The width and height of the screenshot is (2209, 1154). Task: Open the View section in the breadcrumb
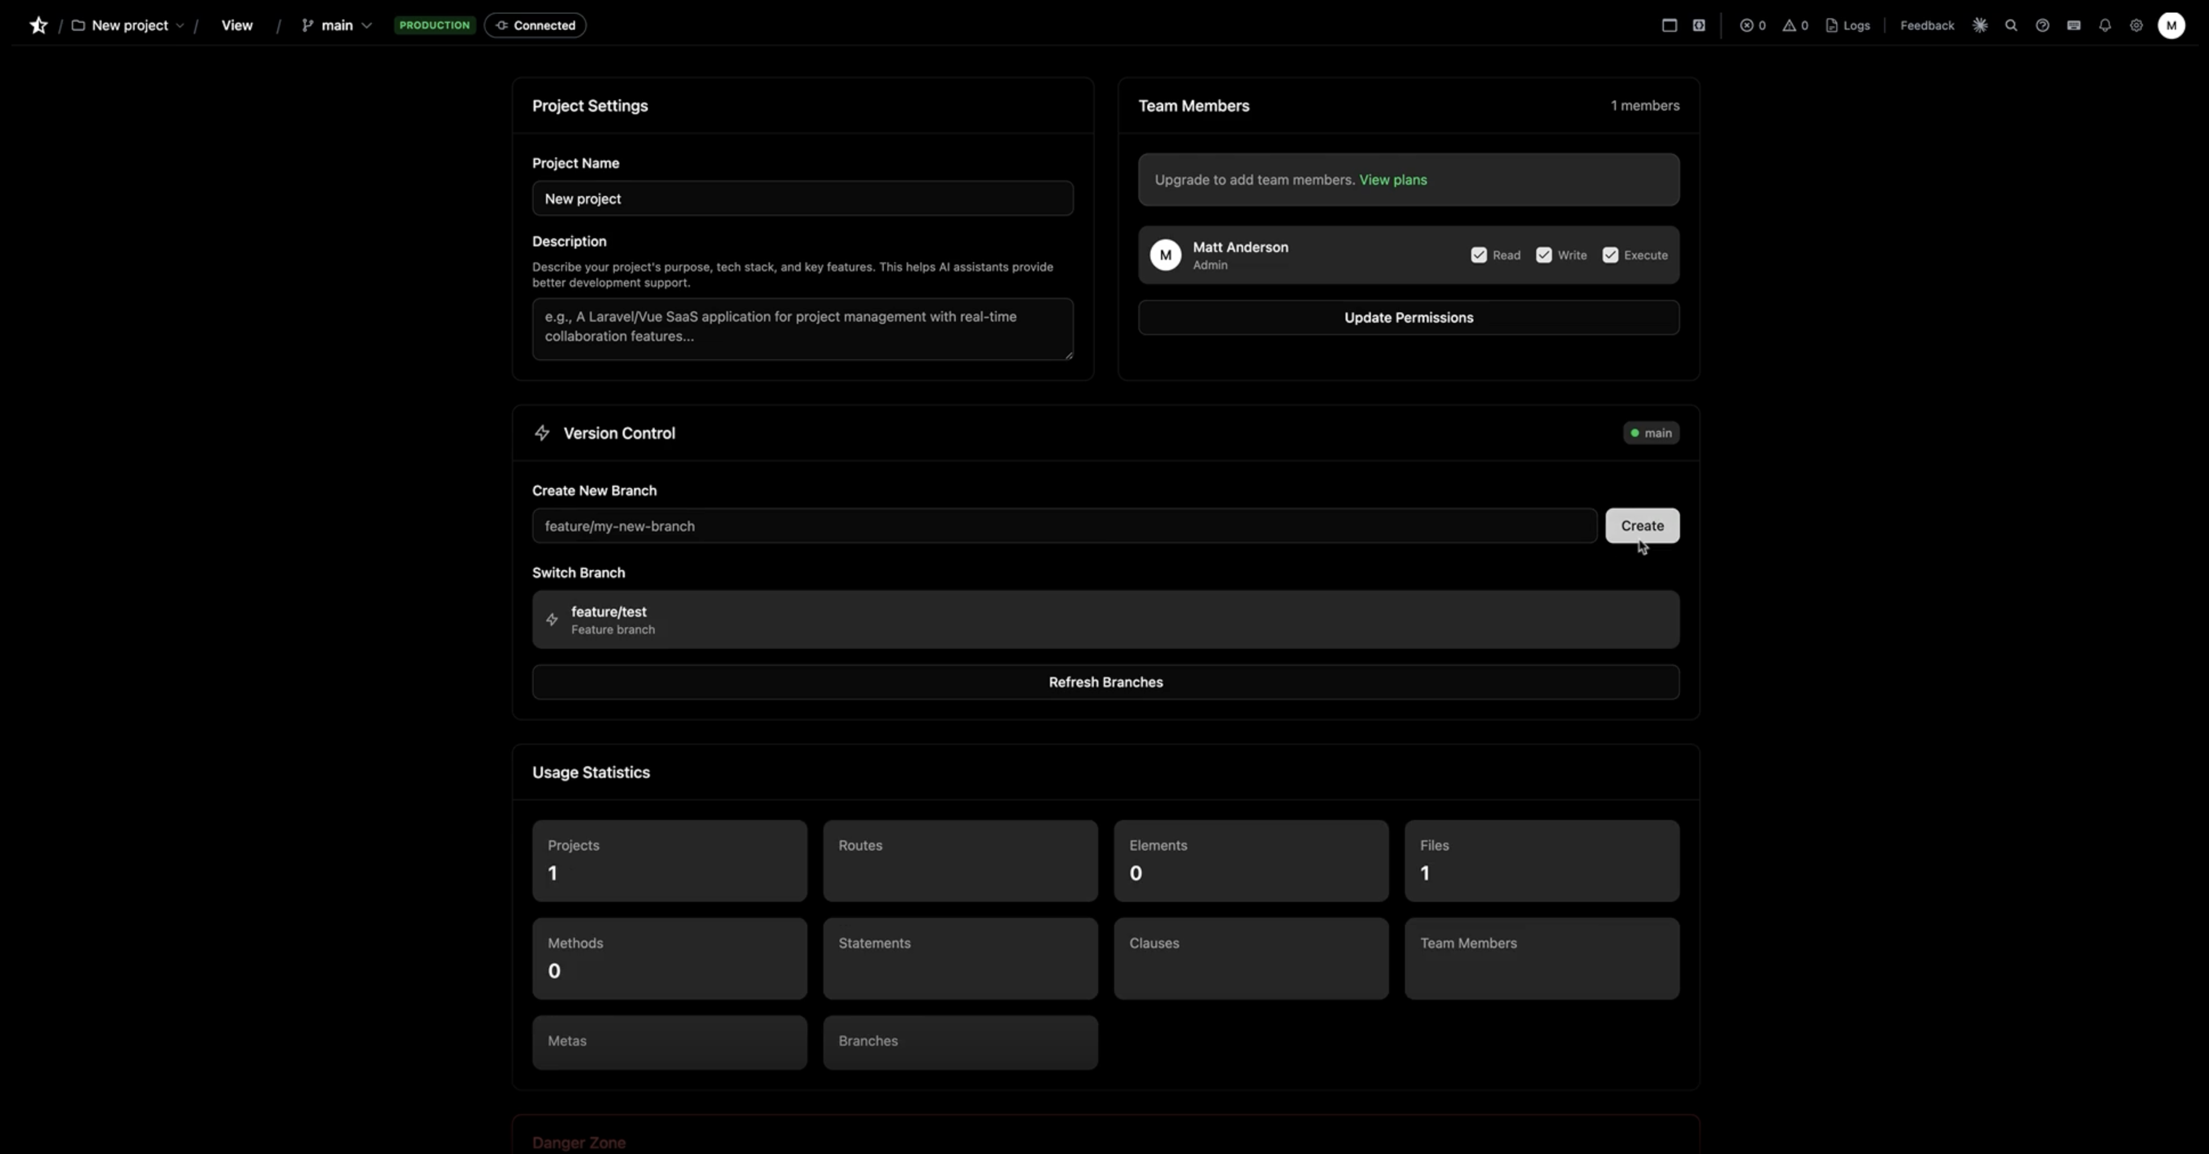[x=237, y=25]
